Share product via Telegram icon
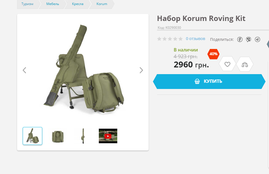This screenshot has height=174, width=269. [257, 39]
